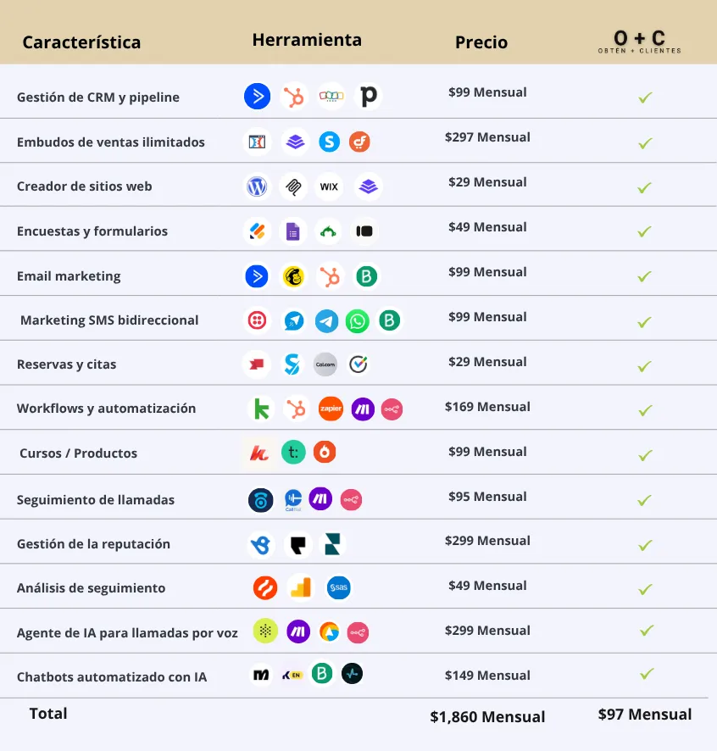The image size is (717, 751).
Task: Click the checkmark for Gestión de CRM y pipeline
Action: 645,97
